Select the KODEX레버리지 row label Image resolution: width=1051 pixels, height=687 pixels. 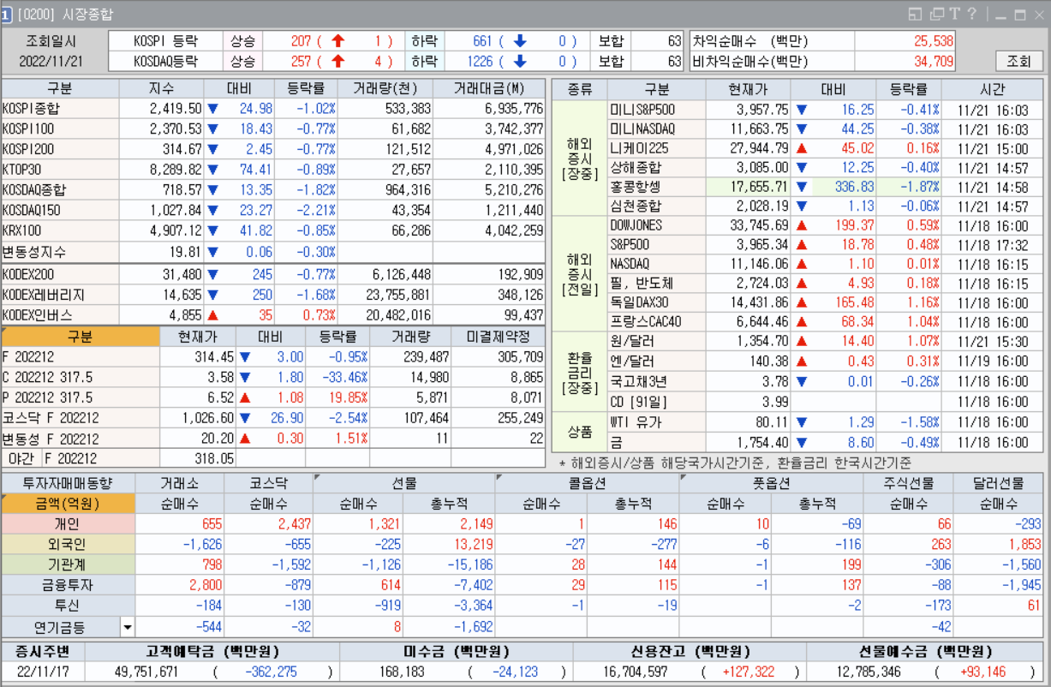click(x=60, y=295)
